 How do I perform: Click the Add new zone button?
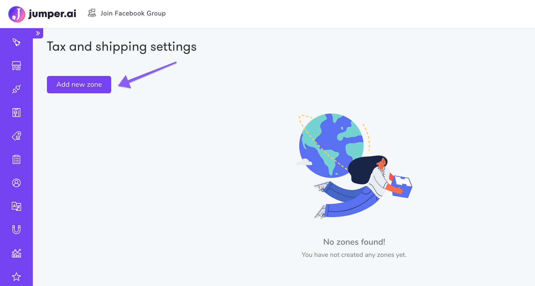(x=79, y=84)
